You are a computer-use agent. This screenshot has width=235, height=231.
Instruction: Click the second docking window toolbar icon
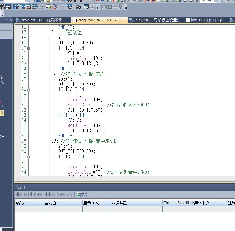[110, 7]
